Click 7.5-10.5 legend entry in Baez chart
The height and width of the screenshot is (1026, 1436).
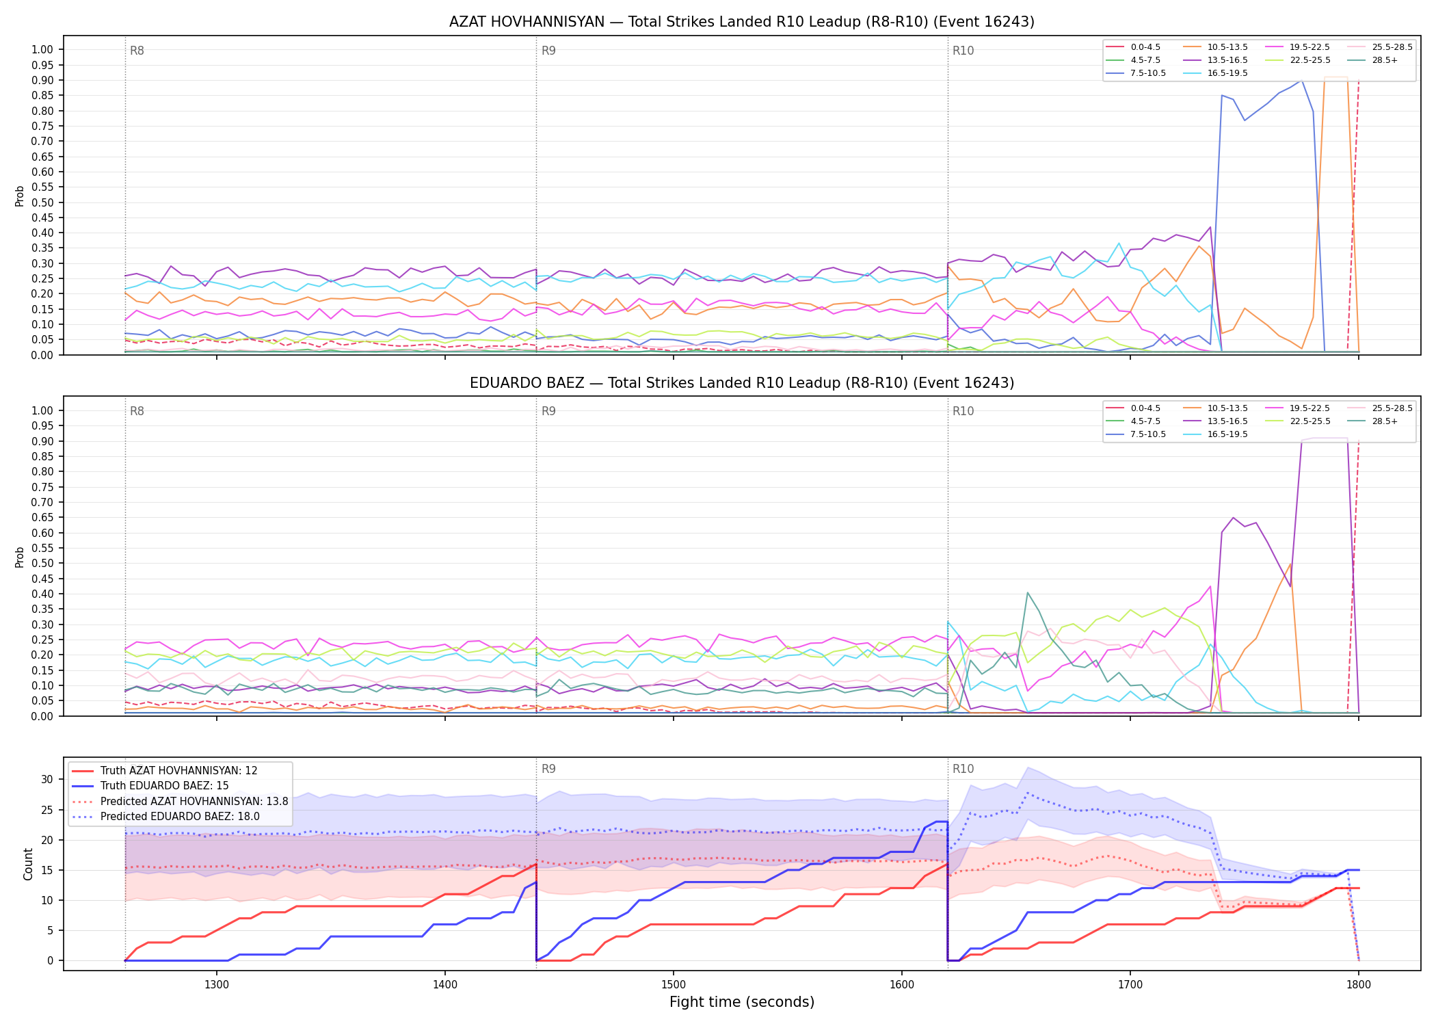coord(1136,434)
